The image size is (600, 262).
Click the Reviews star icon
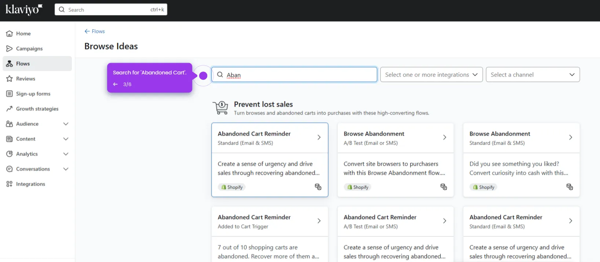[x=10, y=79]
